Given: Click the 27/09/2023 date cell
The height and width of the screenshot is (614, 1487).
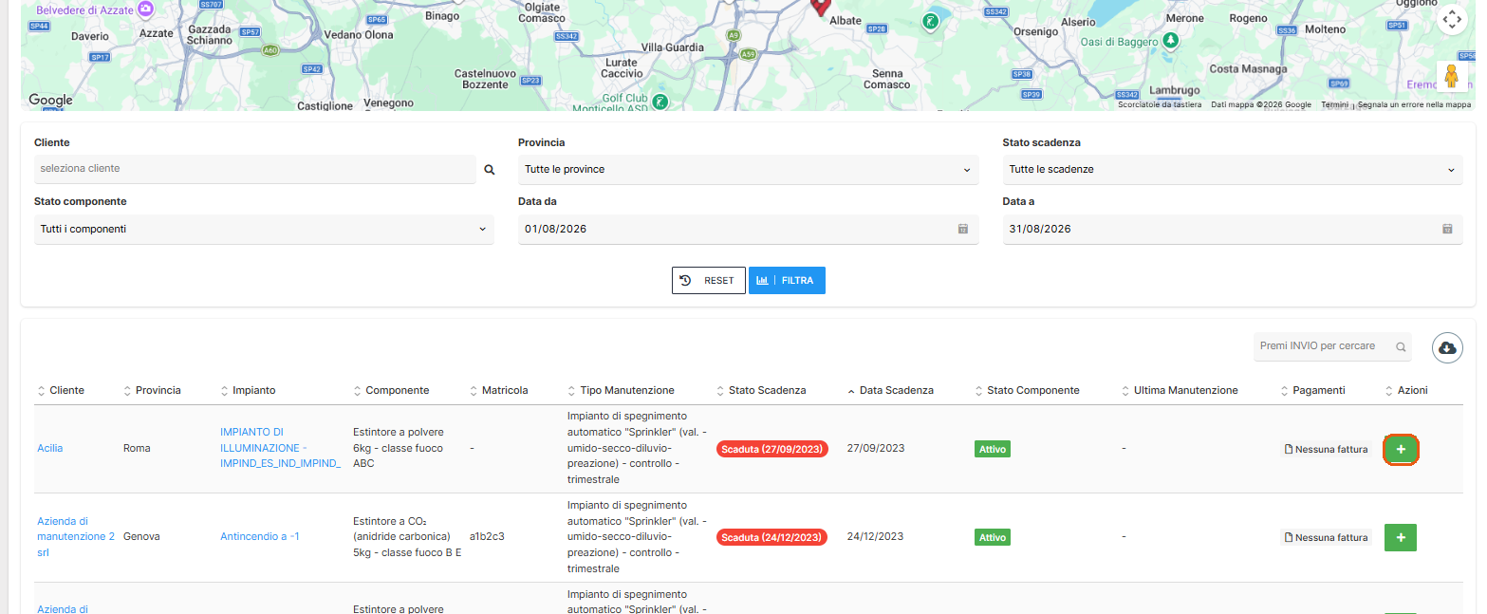Looking at the screenshot, I should [875, 448].
